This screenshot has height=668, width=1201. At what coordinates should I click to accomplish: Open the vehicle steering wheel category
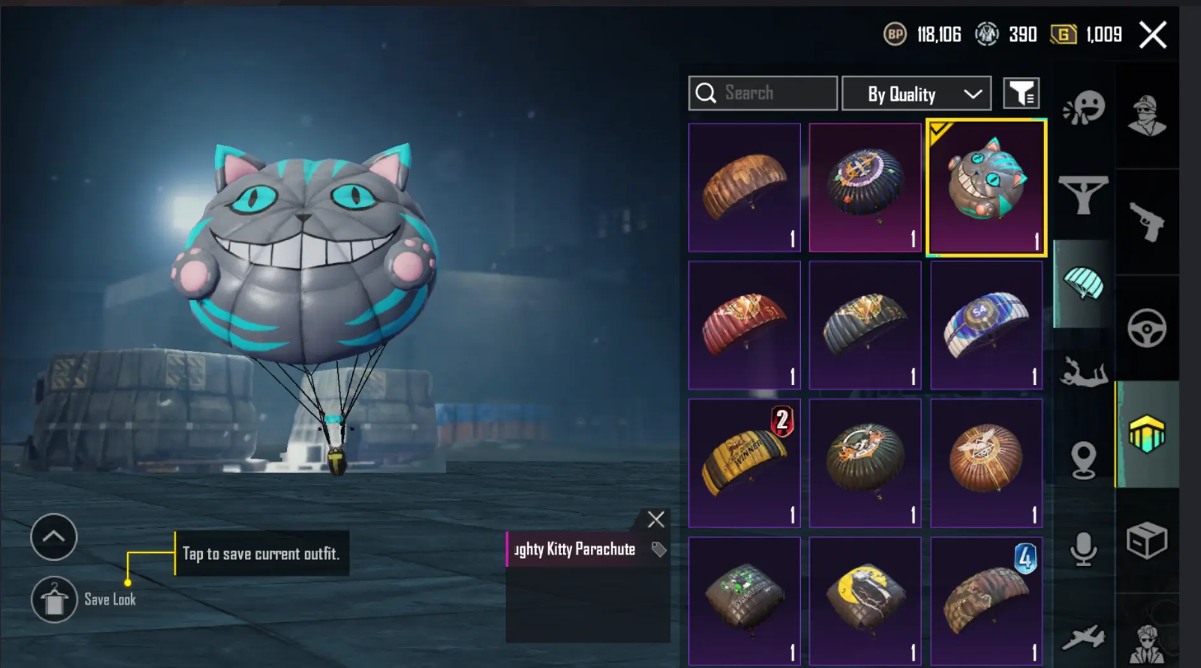point(1147,328)
